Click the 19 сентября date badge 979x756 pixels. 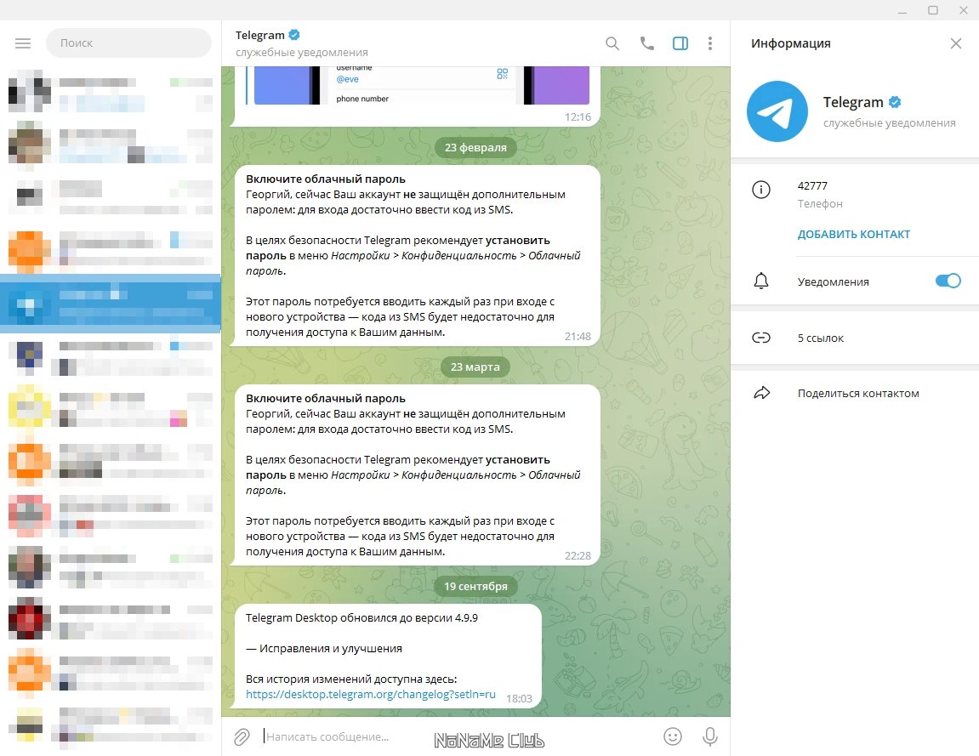(475, 586)
